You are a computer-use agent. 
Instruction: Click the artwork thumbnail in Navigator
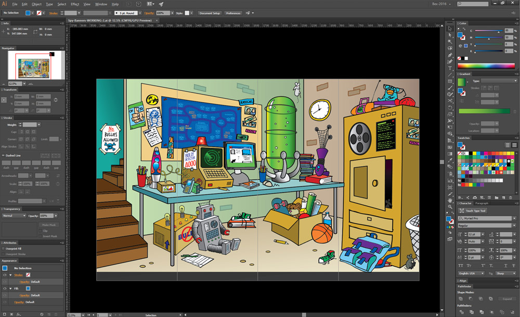pyautogui.click(x=33, y=68)
